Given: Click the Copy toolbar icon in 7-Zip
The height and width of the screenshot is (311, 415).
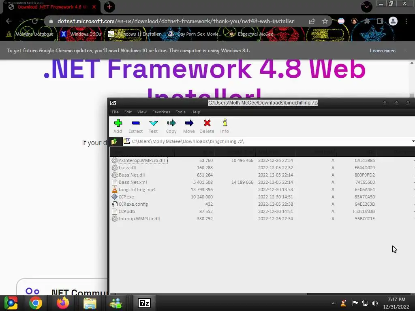Looking at the screenshot, I should (171, 126).
